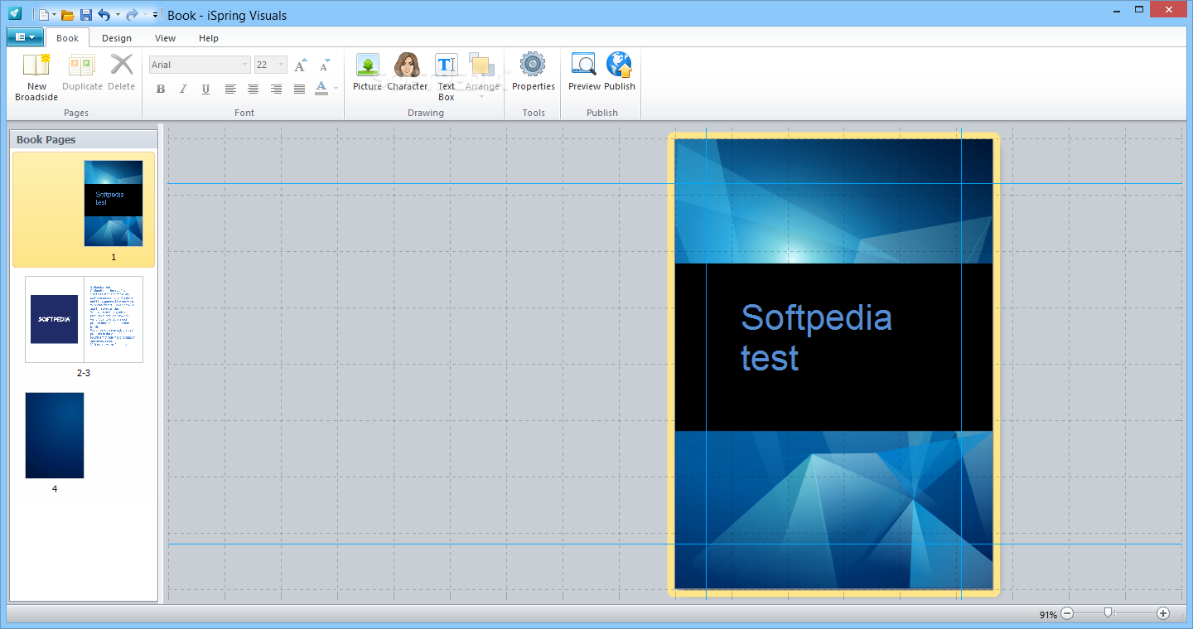The height and width of the screenshot is (629, 1193).
Task: Increase font size with grow icon
Action: point(302,65)
